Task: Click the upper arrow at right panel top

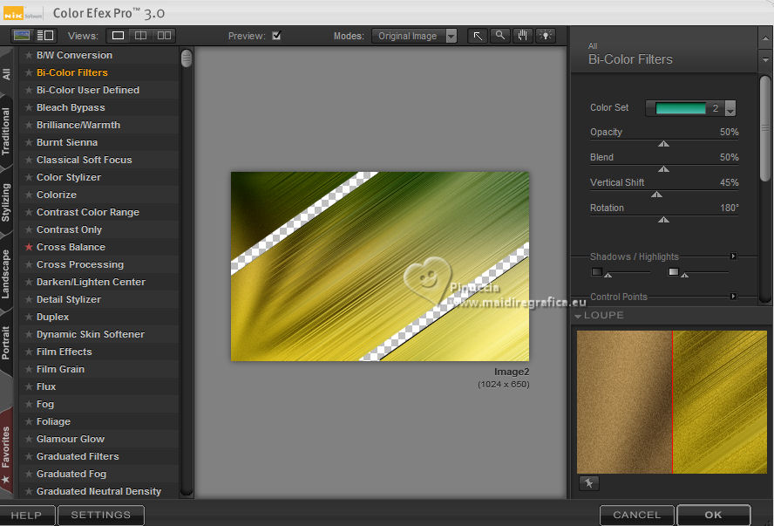Action: (x=765, y=38)
